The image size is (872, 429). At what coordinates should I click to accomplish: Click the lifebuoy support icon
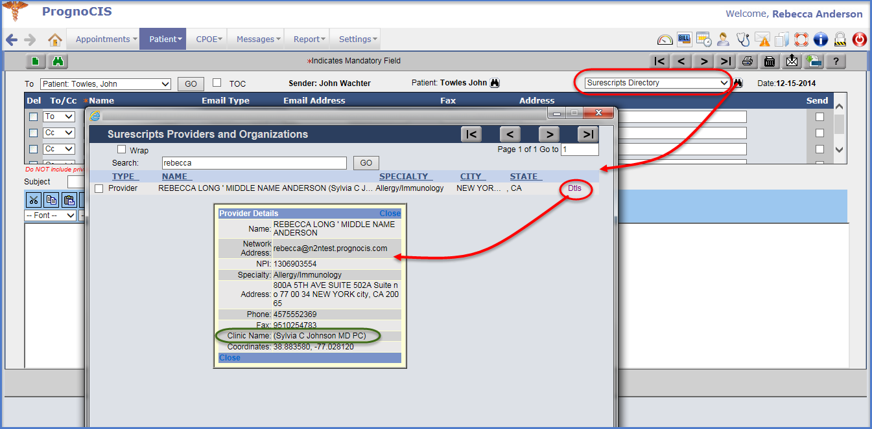coord(801,39)
